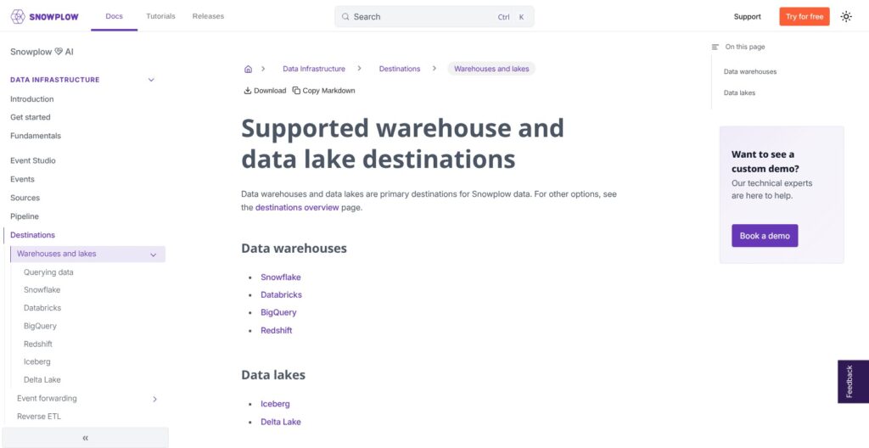Viewport: 869px width, 448px height.
Task: Click the home breadcrumb icon
Action: click(248, 70)
